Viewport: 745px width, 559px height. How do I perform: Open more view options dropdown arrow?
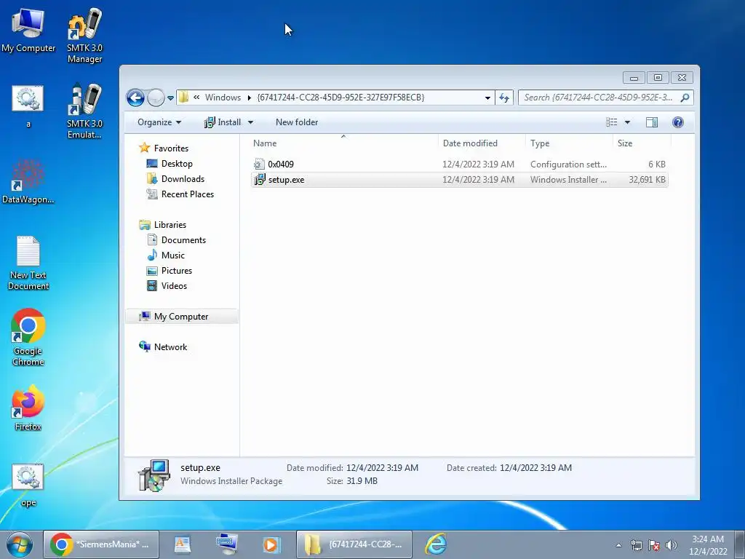(627, 122)
